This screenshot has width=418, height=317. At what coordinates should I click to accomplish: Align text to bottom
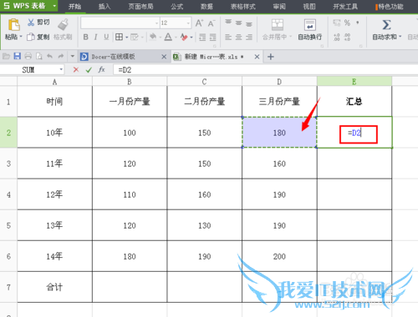[x=249, y=24]
